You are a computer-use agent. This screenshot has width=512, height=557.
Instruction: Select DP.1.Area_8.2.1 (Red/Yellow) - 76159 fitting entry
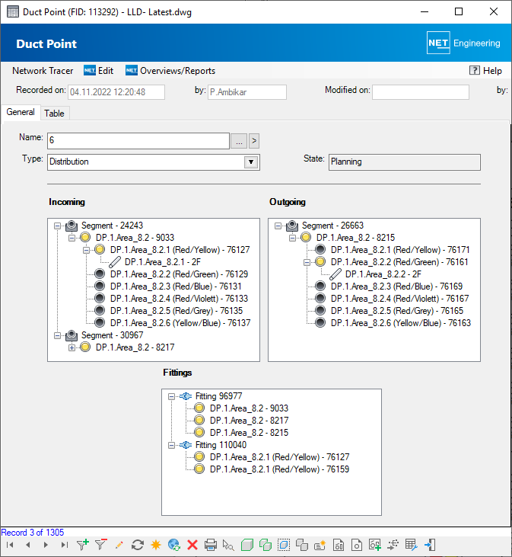(279, 469)
